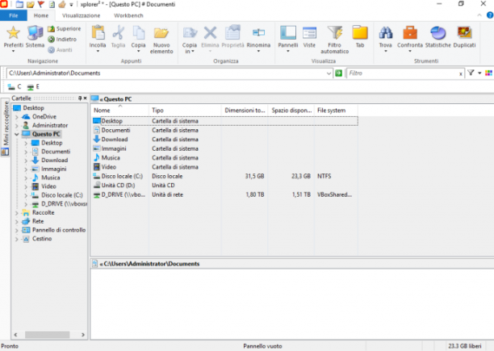
Task: Open the address bar path dropdown
Action: pyautogui.click(x=329, y=73)
